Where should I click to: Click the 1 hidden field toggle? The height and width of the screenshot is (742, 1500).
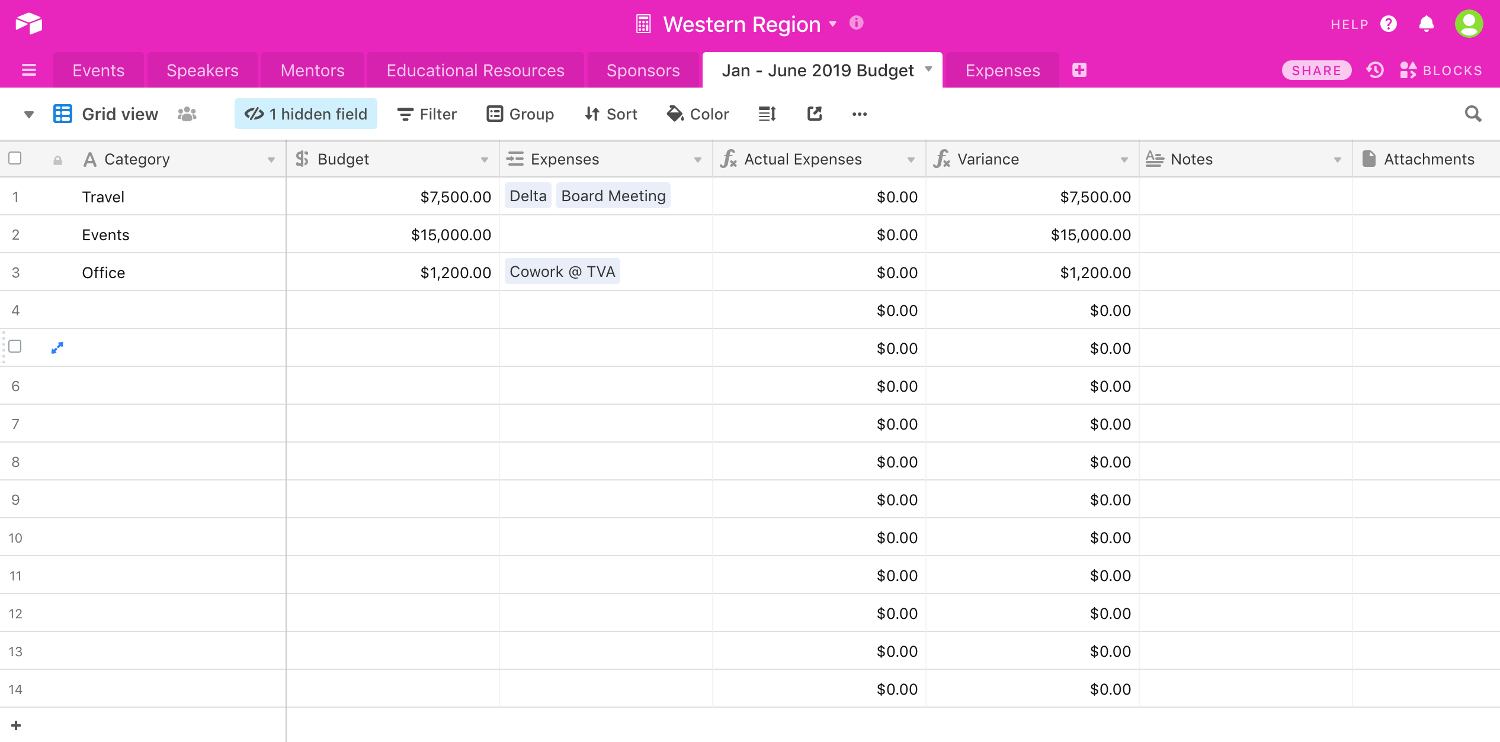tap(306, 114)
